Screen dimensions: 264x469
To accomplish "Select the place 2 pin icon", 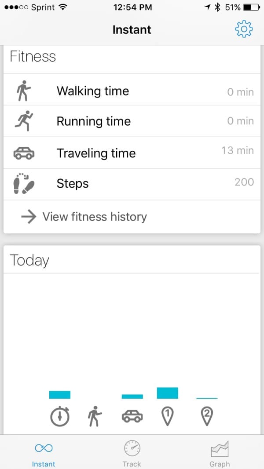I will pyautogui.click(x=207, y=416).
